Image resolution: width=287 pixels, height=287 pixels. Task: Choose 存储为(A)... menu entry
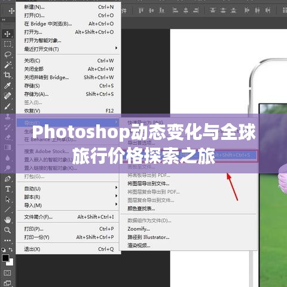pyautogui.click(x=68, y=94)
